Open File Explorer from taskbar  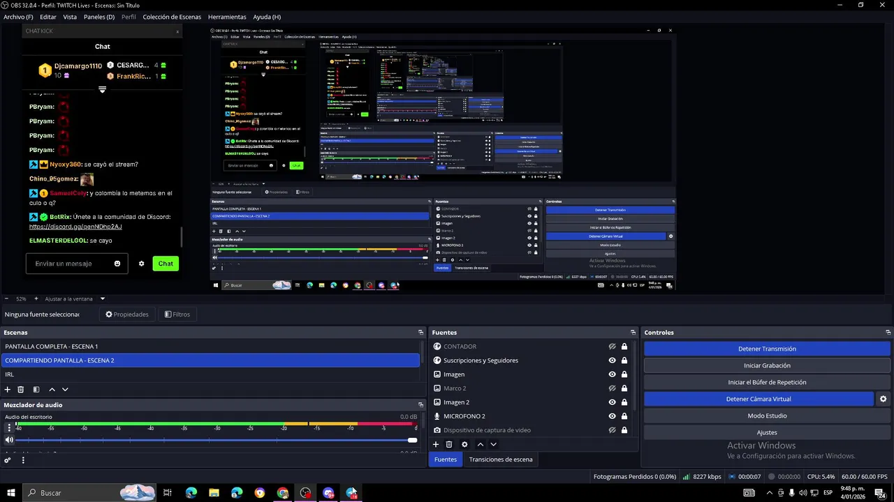point(214,493)
